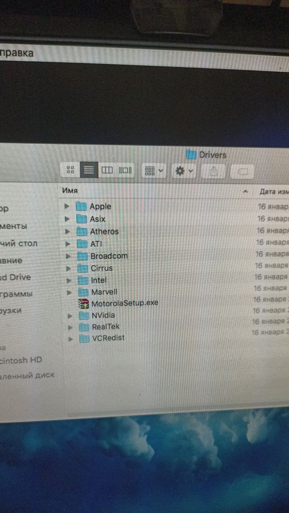The image size is (289, 513).
Task: Expand the Marvell folder disclosure triangle
Action: tap(70, 292)
